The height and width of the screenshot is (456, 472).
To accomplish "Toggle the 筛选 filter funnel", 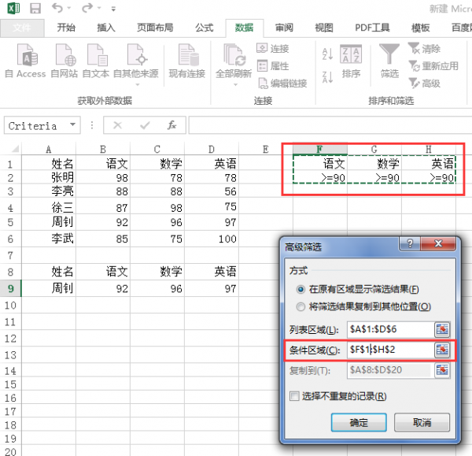I will [x=389, y=61].
